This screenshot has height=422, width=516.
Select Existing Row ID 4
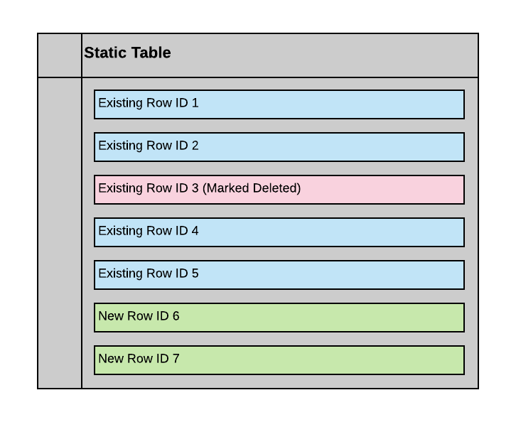pyautogui.click(x=279, y=232)
